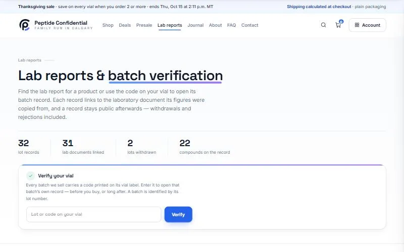Viewport: 404px width, 252px height.
Task: Open the FAQ nav link
Action: 231,25
